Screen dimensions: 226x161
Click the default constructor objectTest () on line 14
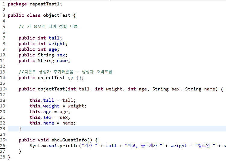55,78
